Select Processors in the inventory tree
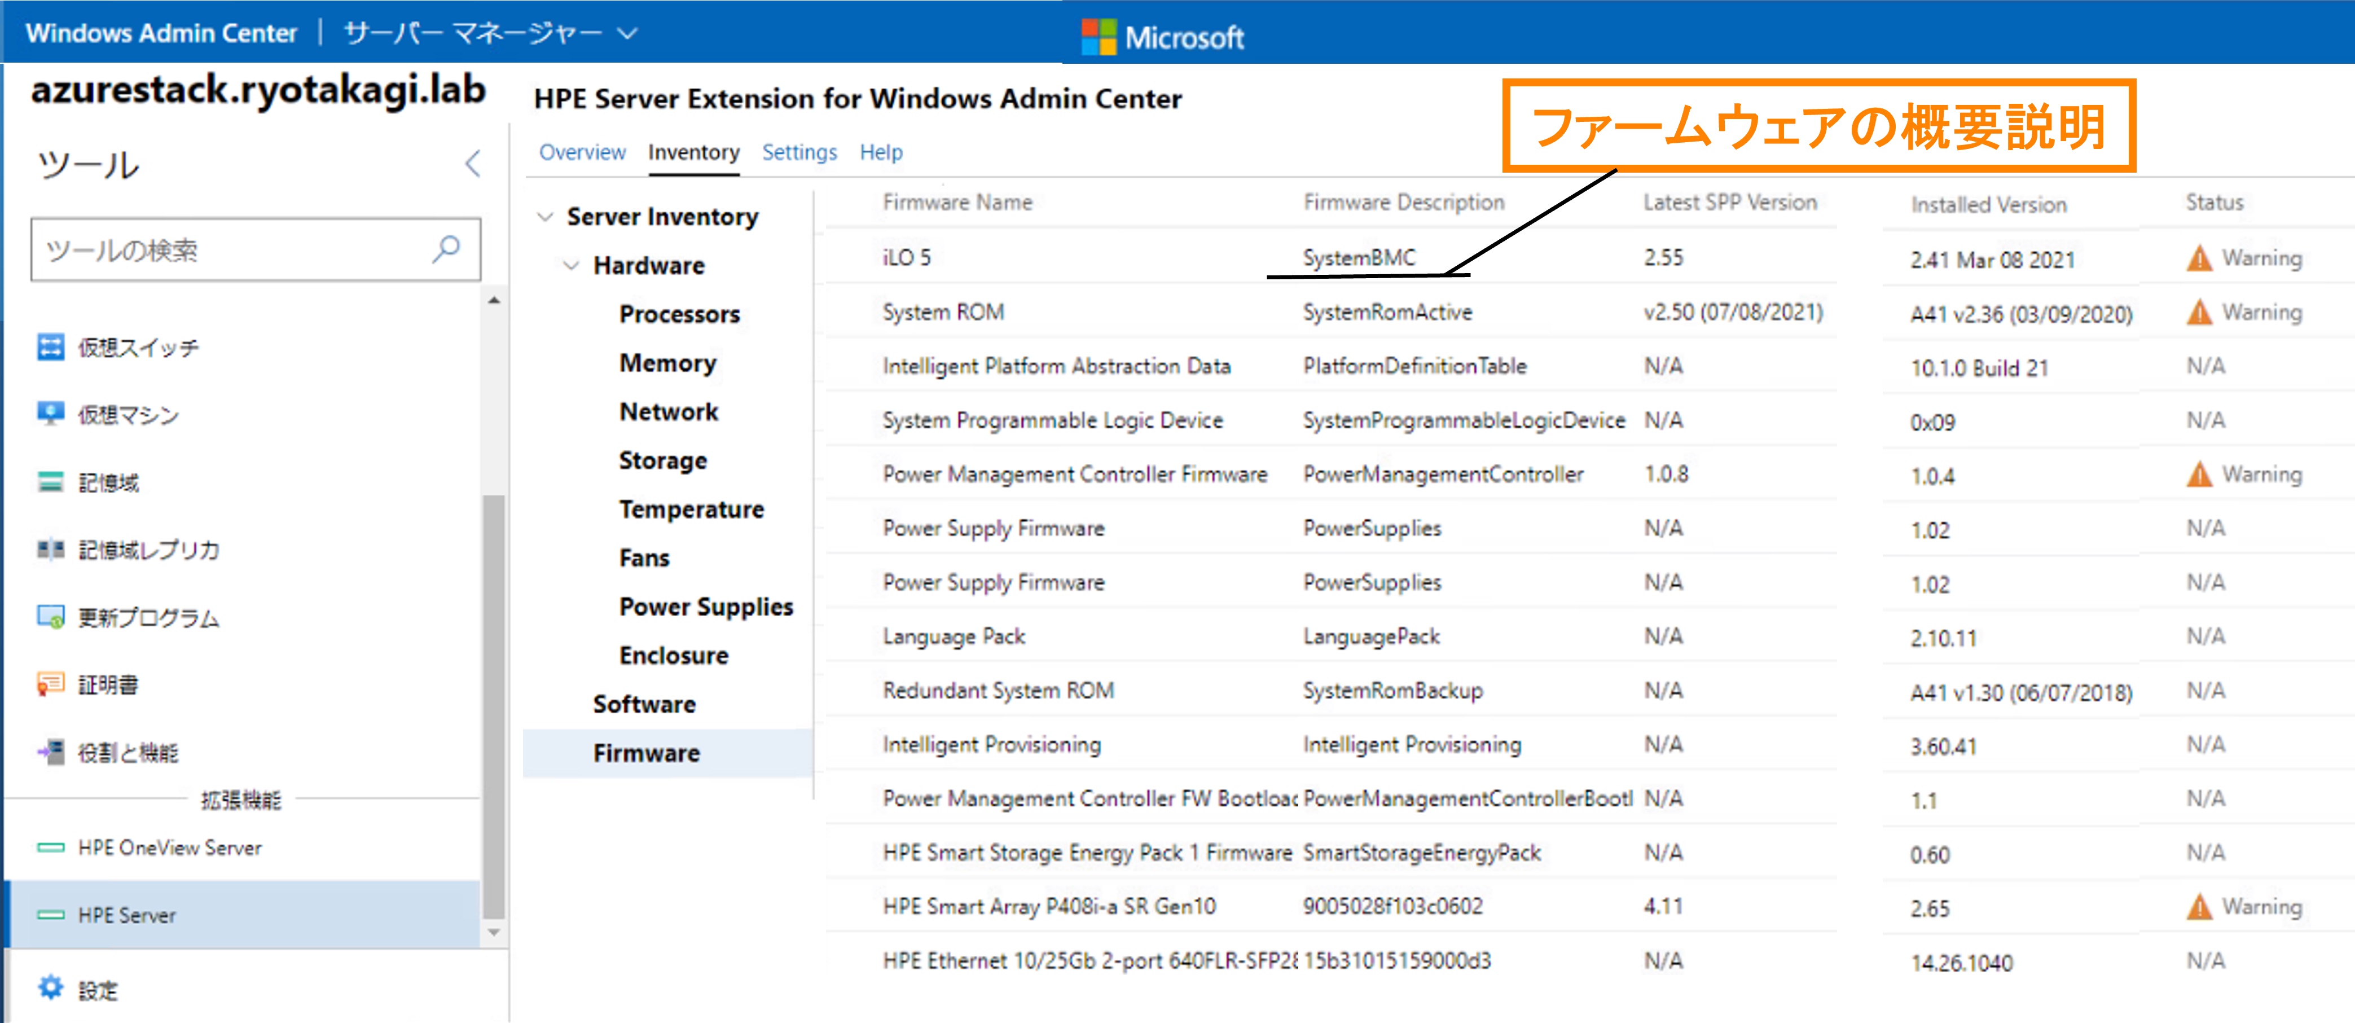 pos(679,314)
